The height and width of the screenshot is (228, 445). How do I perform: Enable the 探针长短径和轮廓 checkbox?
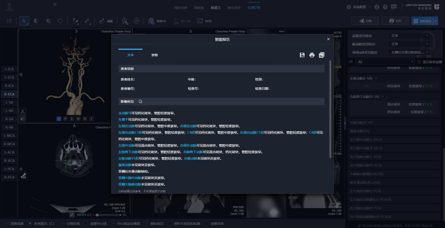coord(170,223)
